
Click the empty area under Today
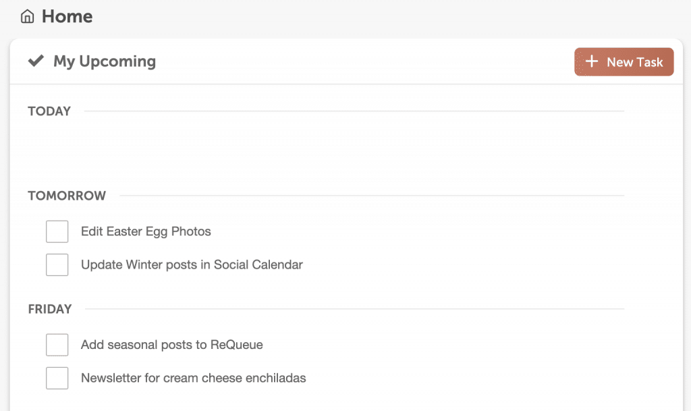pyautogui.click(x=324, y=150)
